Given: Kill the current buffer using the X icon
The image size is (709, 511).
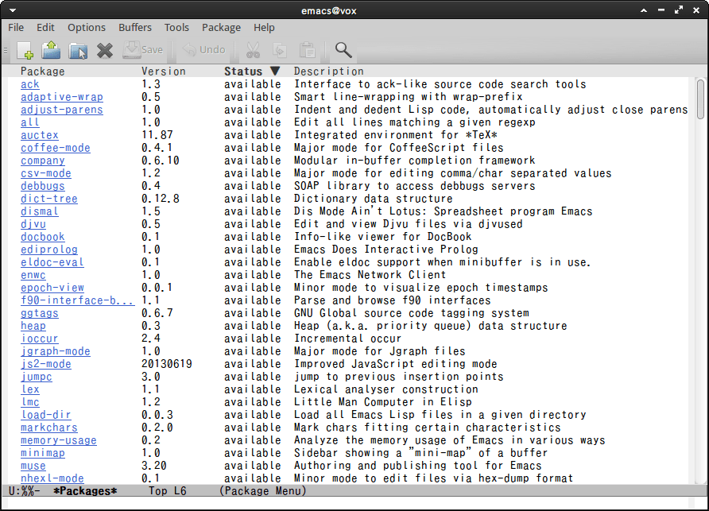Looking at the screenshot, I should click(103, 50).
